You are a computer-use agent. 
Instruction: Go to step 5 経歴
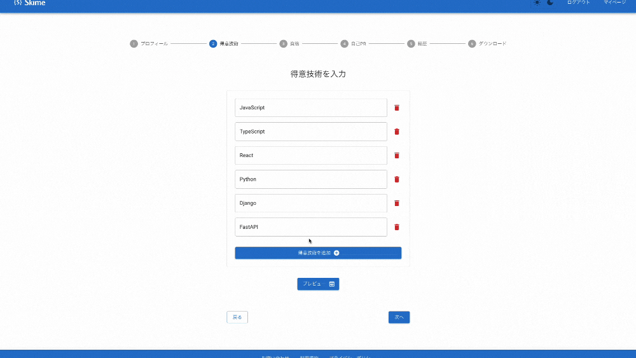click(417, 44)
